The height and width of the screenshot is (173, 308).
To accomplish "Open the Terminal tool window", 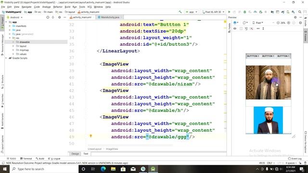I will 26,159.
